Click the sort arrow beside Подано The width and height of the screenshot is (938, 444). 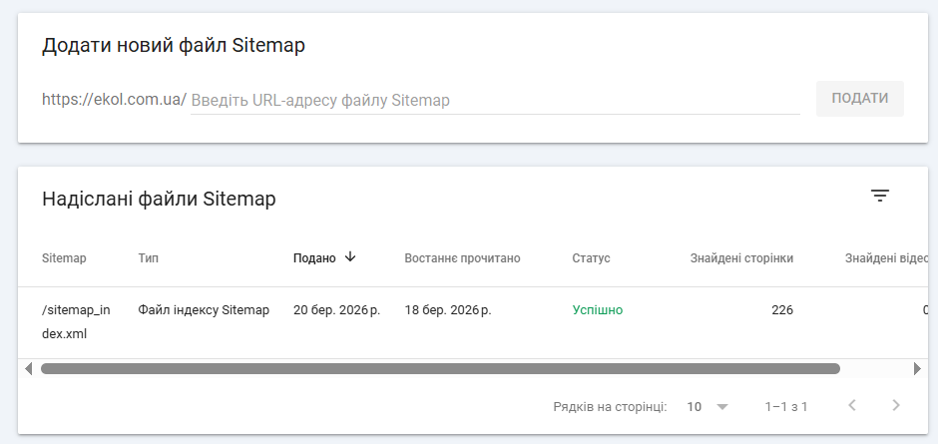point(350,257)
